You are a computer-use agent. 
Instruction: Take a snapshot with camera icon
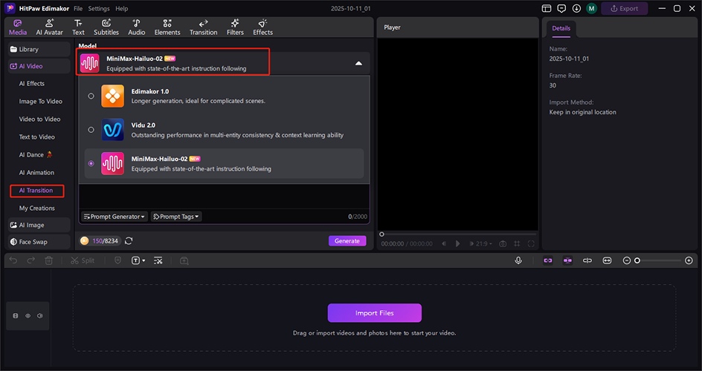503,243
